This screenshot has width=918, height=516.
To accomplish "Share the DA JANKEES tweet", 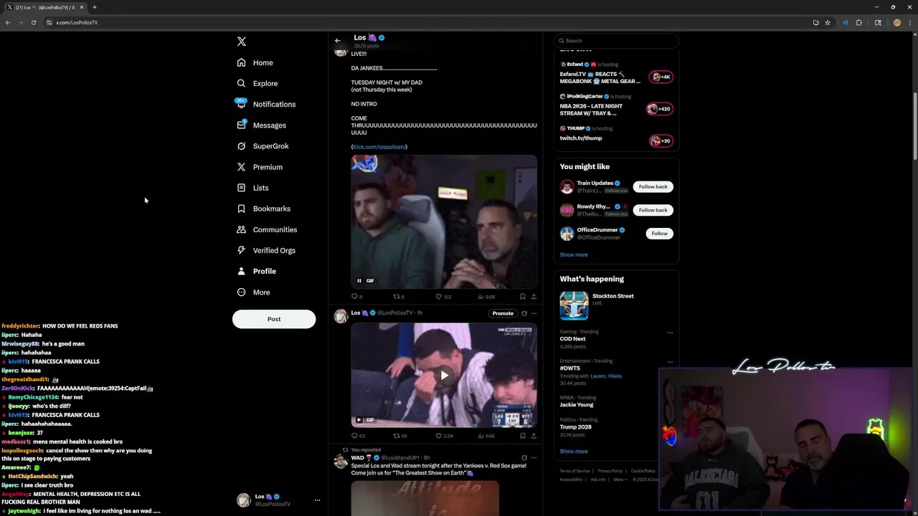I will tap(534, 297).
